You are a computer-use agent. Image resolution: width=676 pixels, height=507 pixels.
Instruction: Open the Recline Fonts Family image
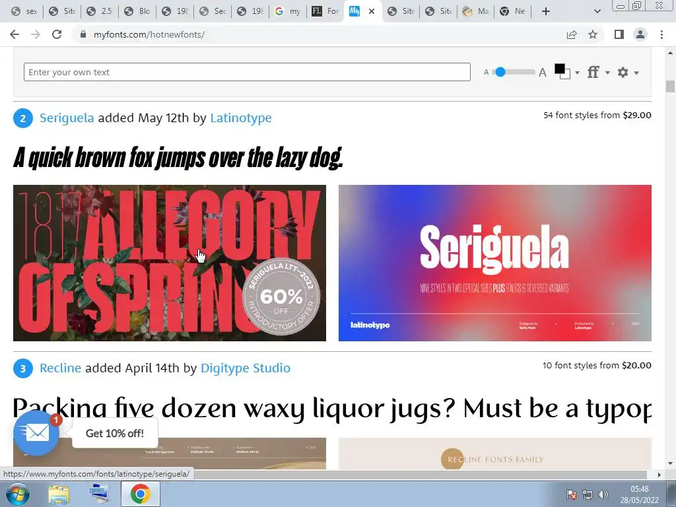[x=495, y=454]
